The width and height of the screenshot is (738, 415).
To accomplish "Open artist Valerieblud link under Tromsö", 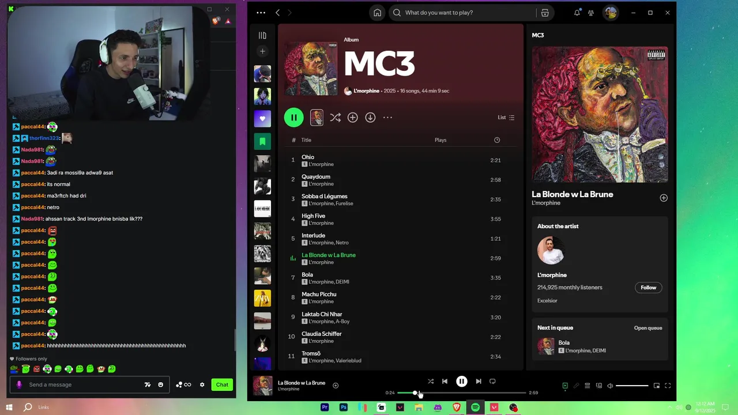I will coord(349,361).
